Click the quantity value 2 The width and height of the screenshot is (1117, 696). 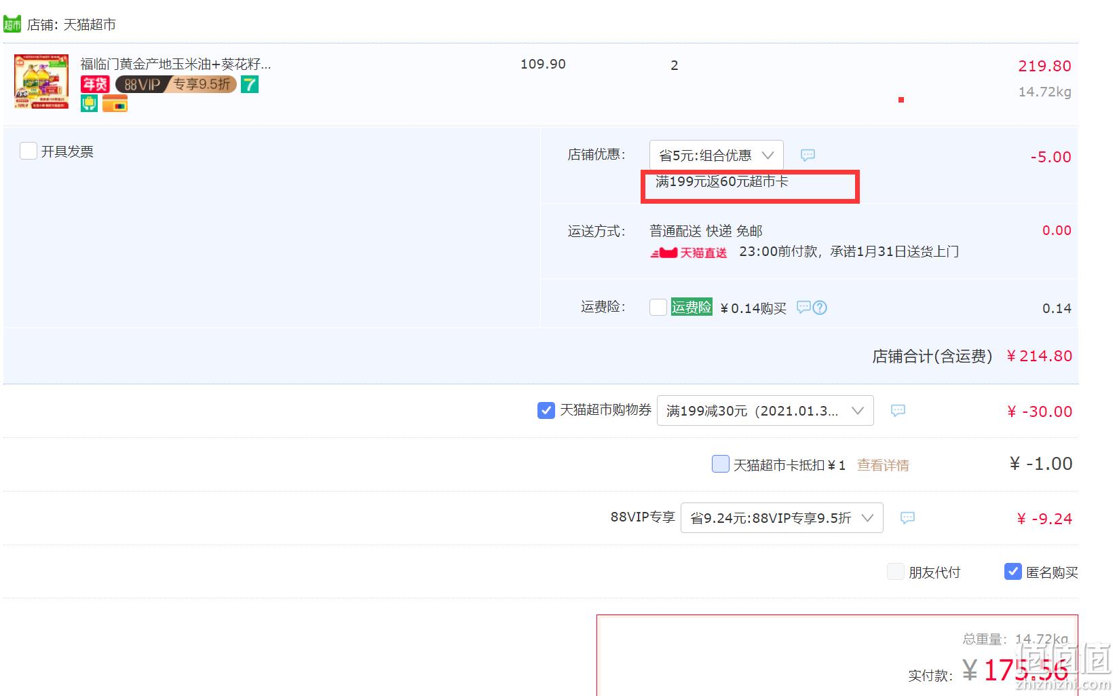[x=674, y=65]
